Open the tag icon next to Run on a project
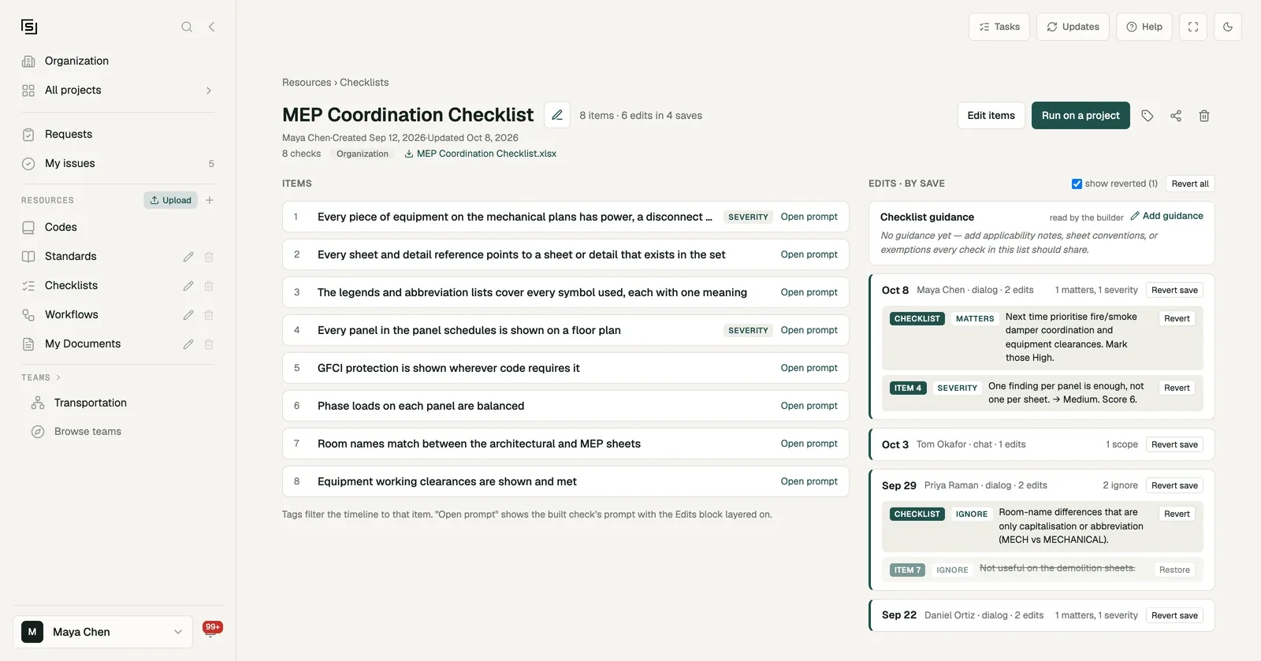This screenshot has height=661, width=1261. pyautogui.click(x=1148, y=116)
